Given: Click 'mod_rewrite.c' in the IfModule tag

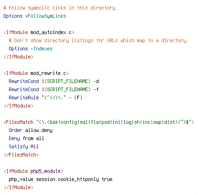Looking at the screenshot, I should coord(49,73).
